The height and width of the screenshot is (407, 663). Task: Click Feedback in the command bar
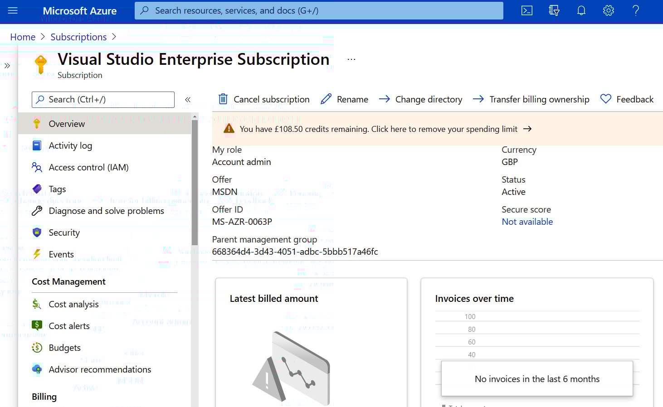[x=627, y=99]
